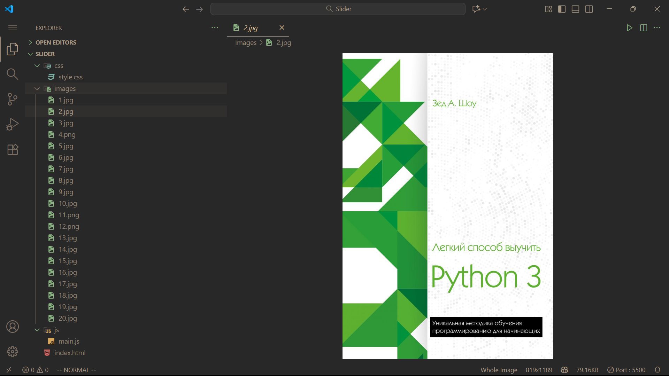Collapse the images folder

click(x=37, y=89)
